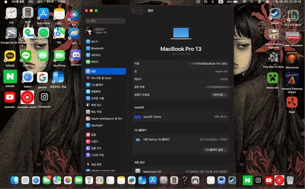Click the MacBook Pro 13 laptop image

(x=181, y=33)
